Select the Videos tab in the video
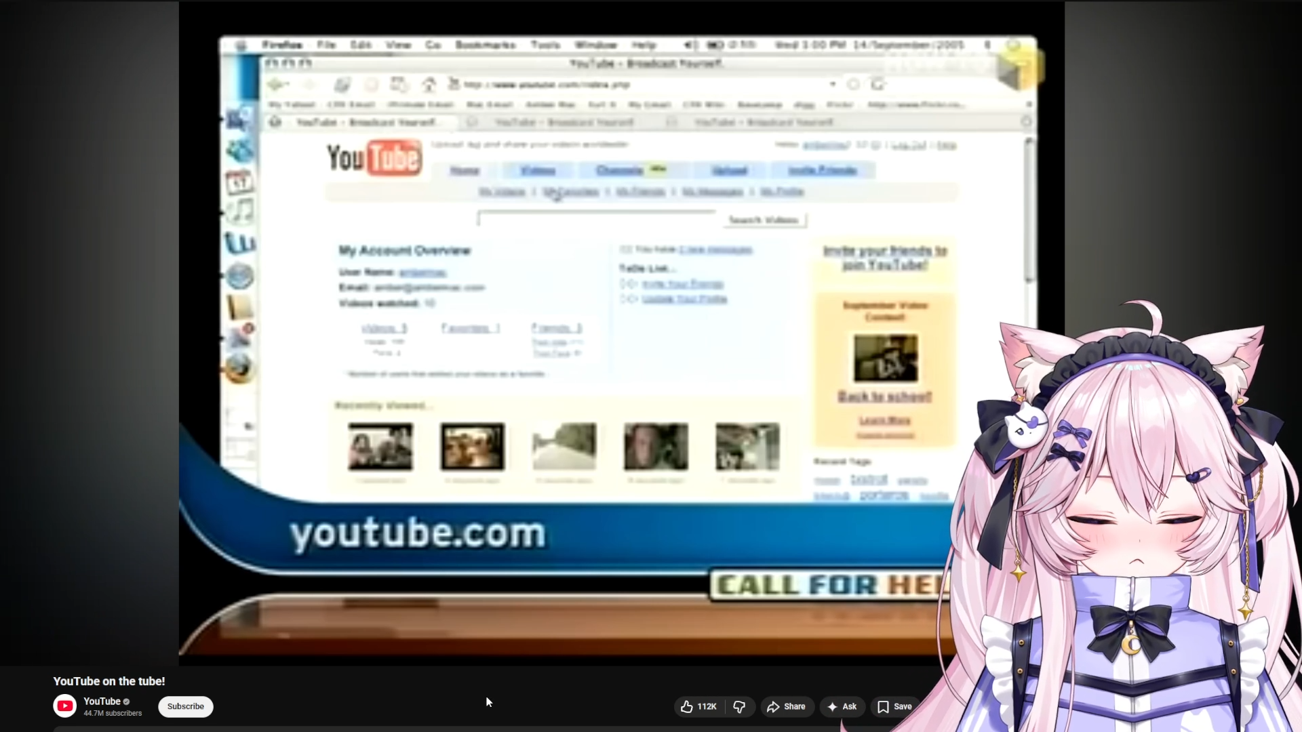The image size is (1302, 732). 538,170
